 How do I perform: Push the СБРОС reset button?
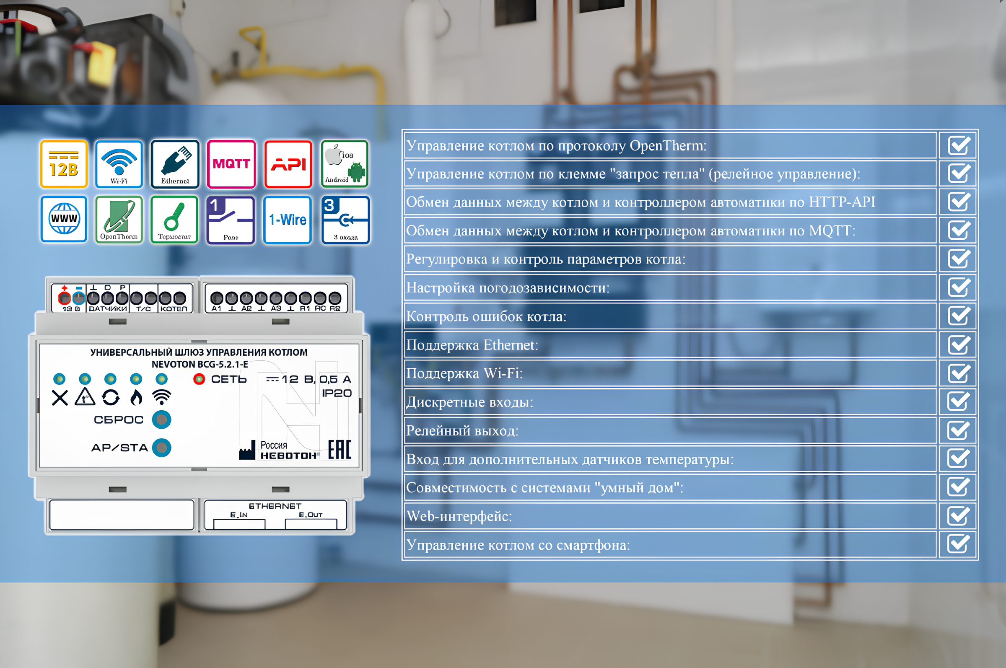pyautogui.click(x=162, y=419)
